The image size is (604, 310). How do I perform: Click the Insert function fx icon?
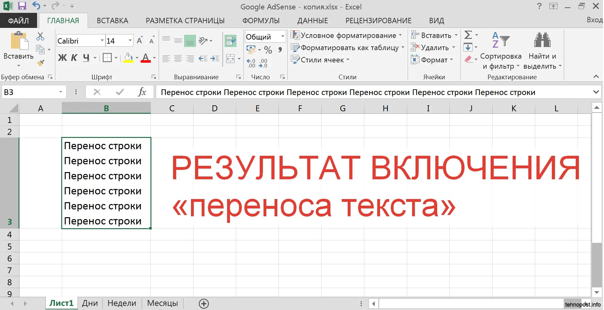pyautogui.click(x=142, y=92)
